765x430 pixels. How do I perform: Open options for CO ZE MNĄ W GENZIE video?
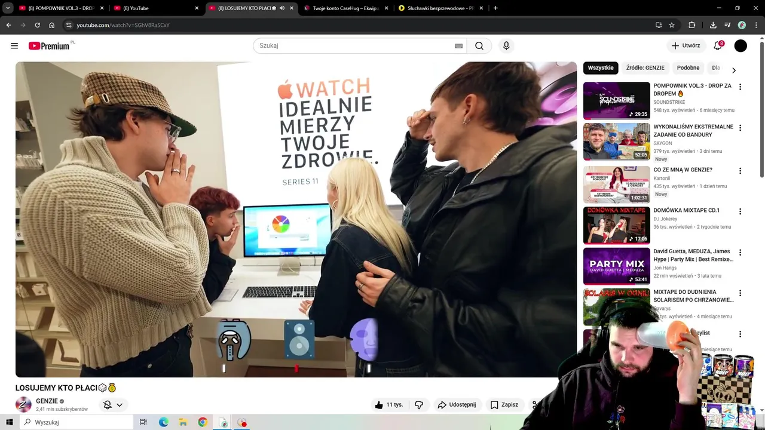pyautogui.click(x=740, y=171)
